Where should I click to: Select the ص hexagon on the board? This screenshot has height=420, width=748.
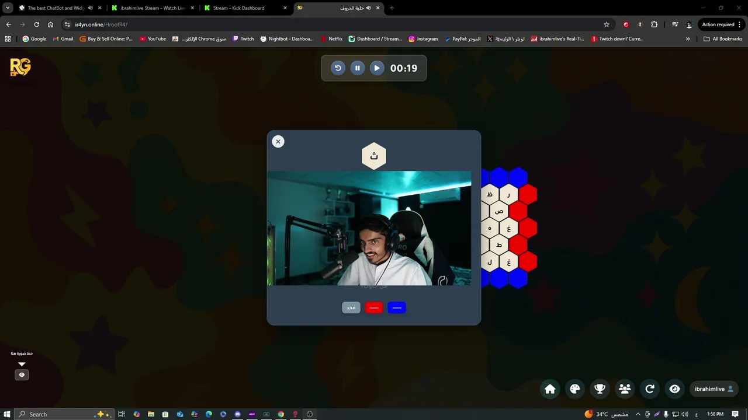point(499,211)
